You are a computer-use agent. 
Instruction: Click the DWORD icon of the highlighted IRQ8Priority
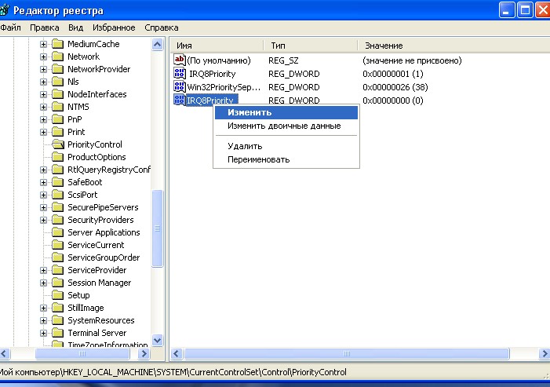(179, 100)
